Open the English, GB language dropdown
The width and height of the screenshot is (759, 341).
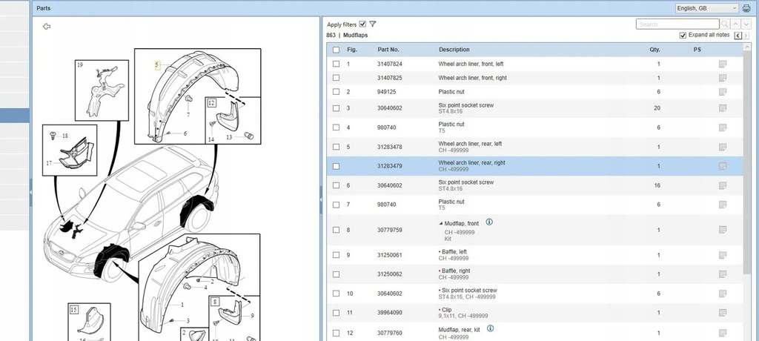(x=706, y=8)
